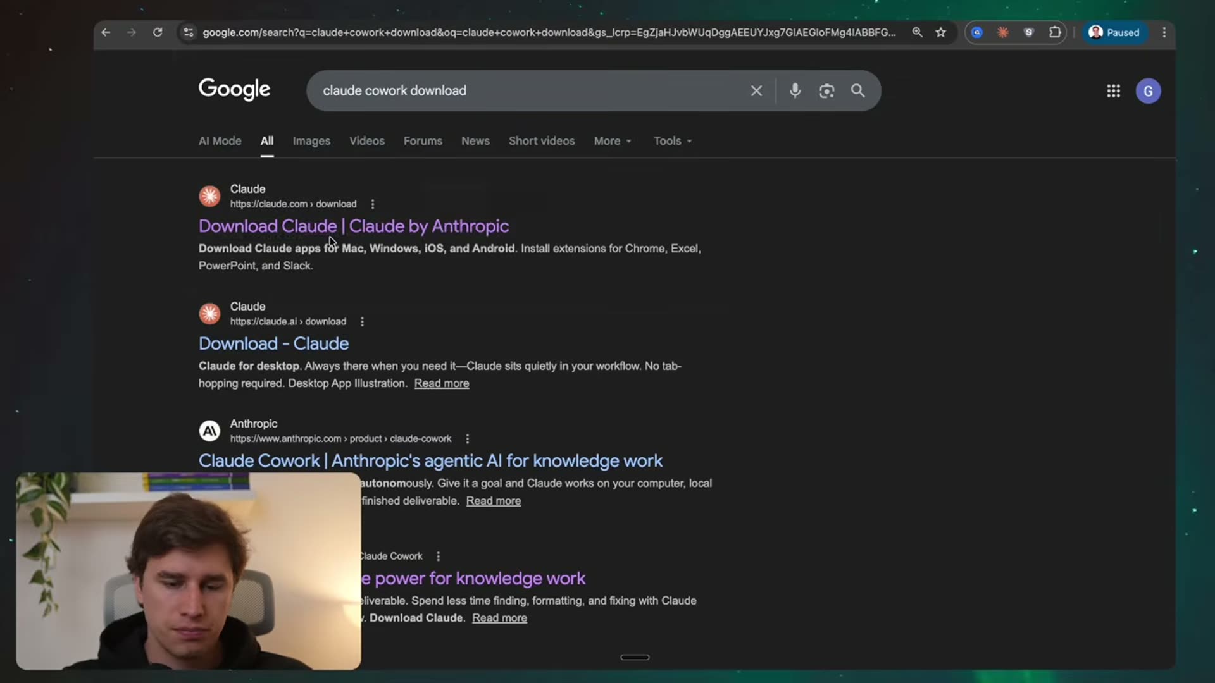Click Claude favicon of claude.com result

[x=209, y=196]
